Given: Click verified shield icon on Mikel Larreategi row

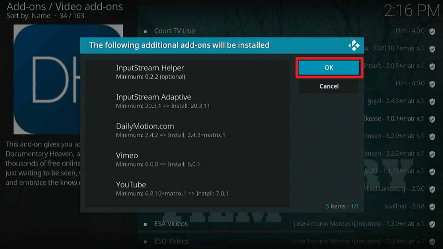Looking at the screenshot, I should [x=432, y=189].
